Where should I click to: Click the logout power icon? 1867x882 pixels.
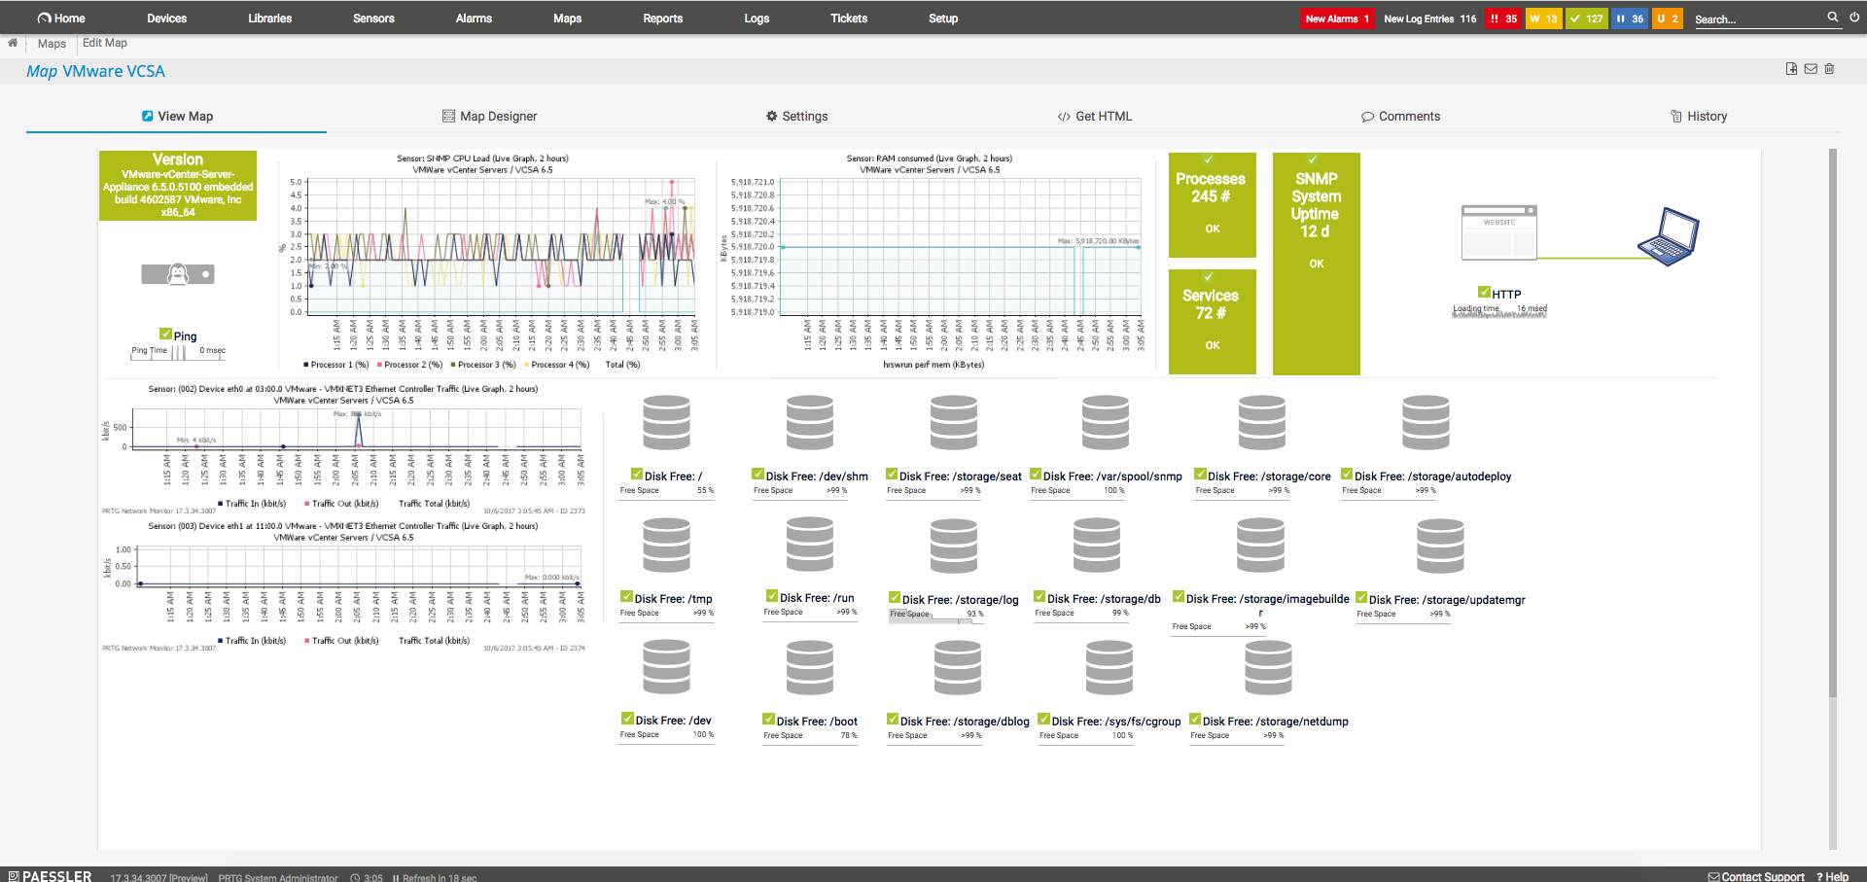click(1854, 18)
